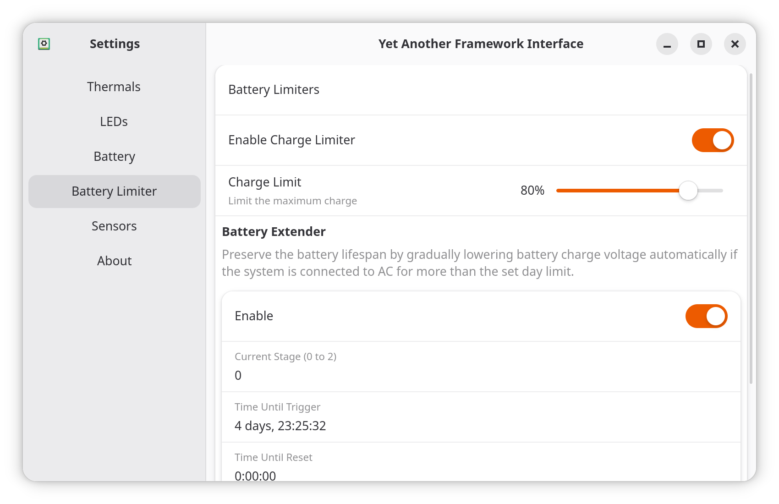Turn off the Battery Extender Enable switch
This screenshot has height=504, width=779.
coord(706,316)
